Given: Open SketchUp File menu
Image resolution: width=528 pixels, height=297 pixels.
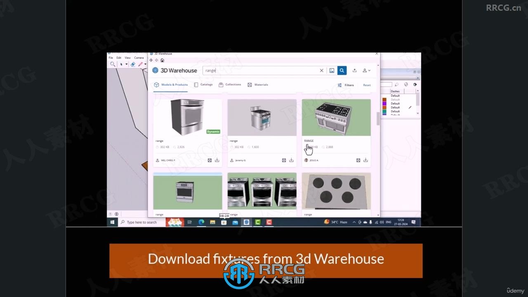Looking at the screenshot, I should pyautogui.click(x=111, y=58).
